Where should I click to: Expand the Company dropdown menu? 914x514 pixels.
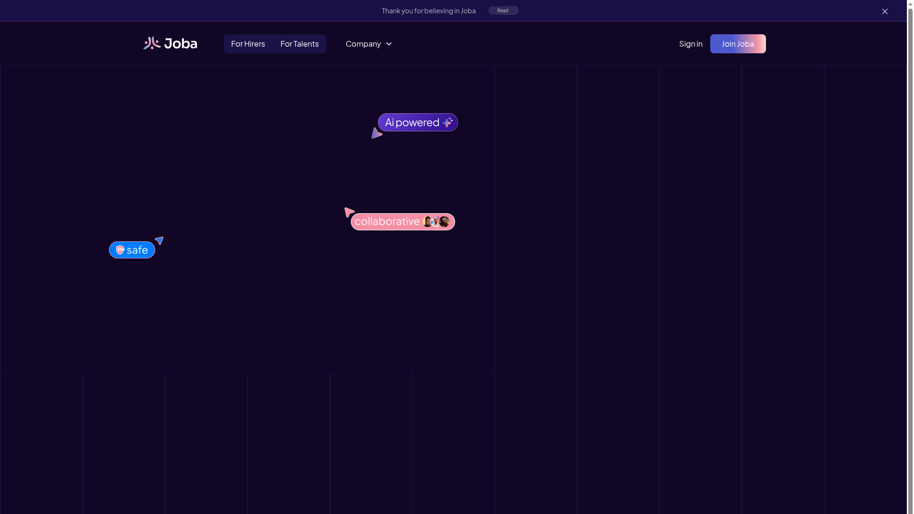pyautogui.click(x=363, y=44)
